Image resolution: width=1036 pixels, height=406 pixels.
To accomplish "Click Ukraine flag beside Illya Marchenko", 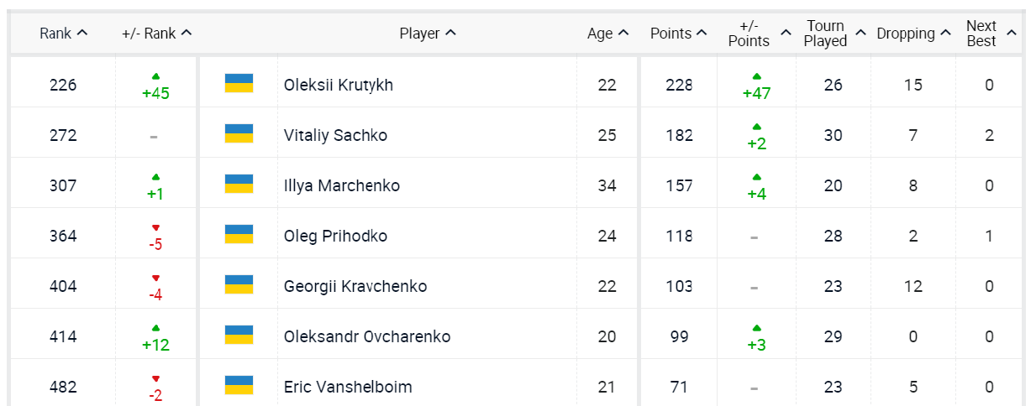I will pyautogui.click(x=239, y=184).
